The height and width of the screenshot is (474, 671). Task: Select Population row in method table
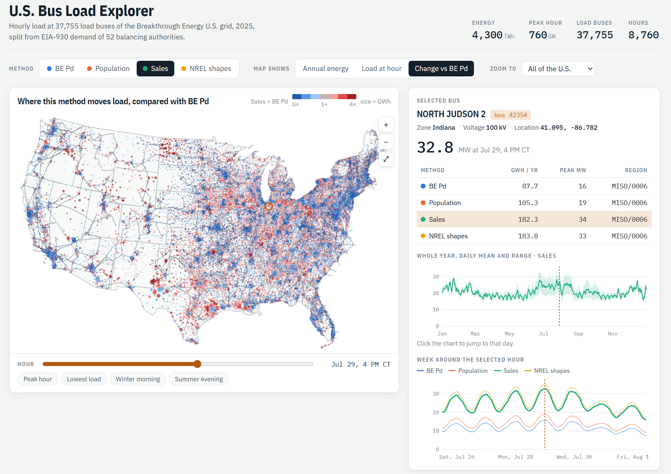click(534, 203)
